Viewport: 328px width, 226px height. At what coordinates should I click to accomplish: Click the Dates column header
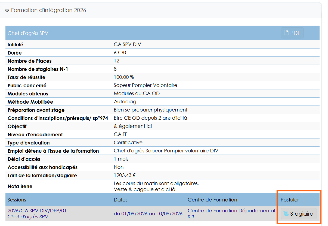120,200
